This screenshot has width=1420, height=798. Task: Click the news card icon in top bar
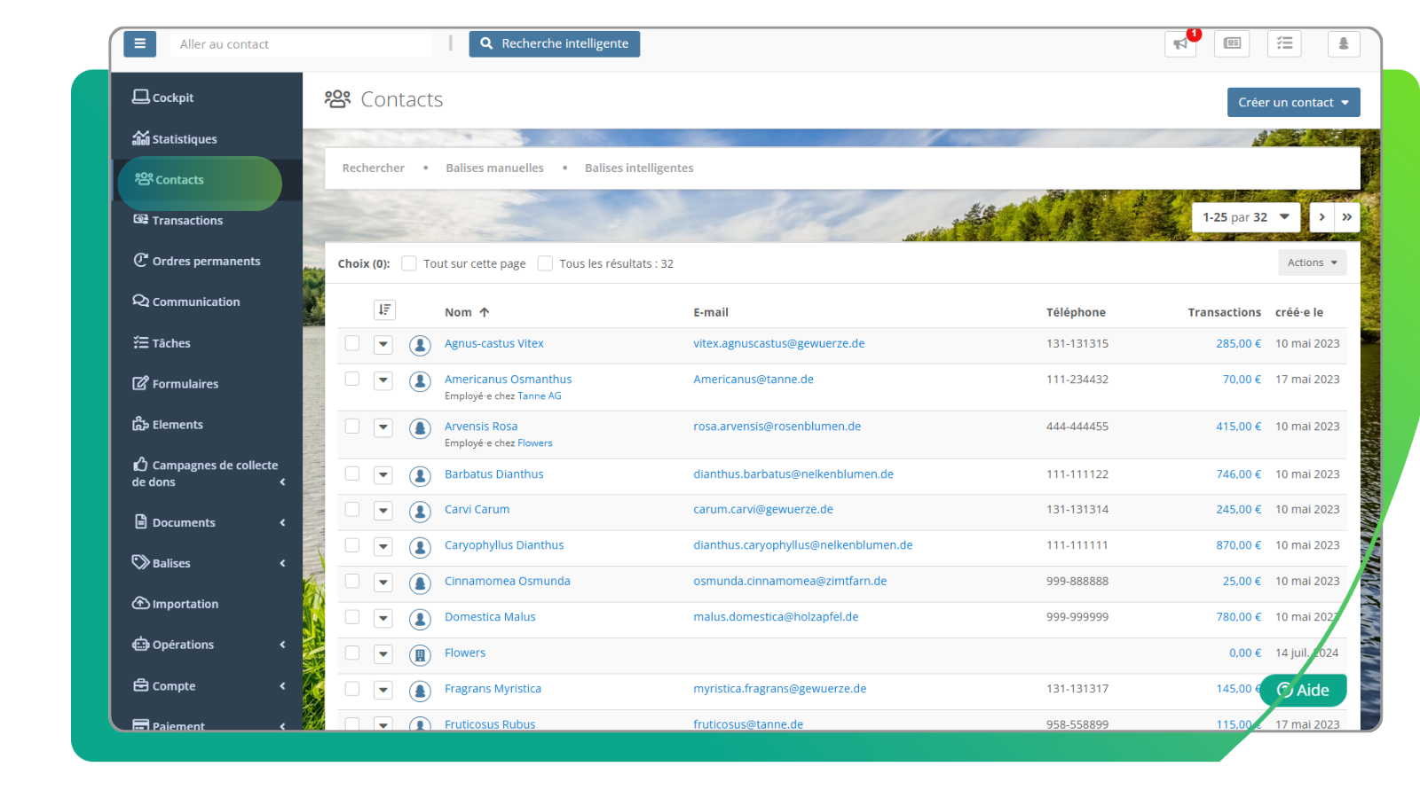click(1232, 43)
